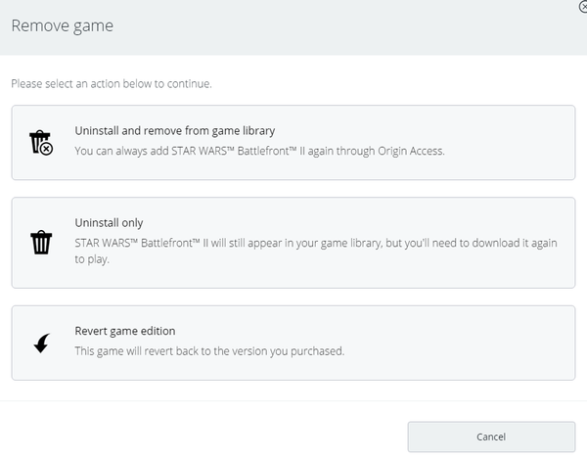Image resolution: width=587 pixels, height=460 pixels.
Task: Click empty space in the uninstall-and-remove card
Action: (509, 142)
